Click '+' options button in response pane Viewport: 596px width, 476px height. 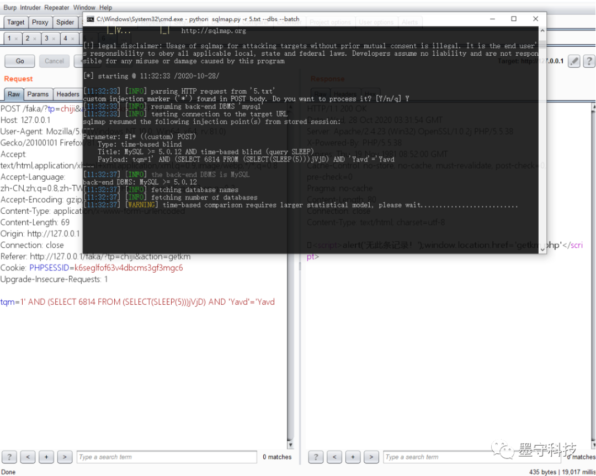(353, 457)
